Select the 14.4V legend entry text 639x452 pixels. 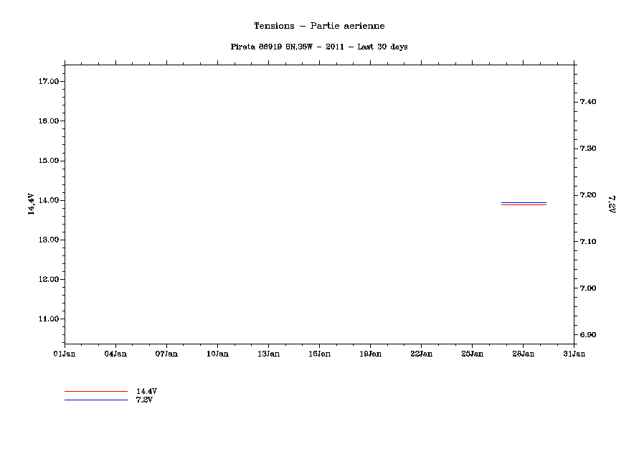point(146,391)
